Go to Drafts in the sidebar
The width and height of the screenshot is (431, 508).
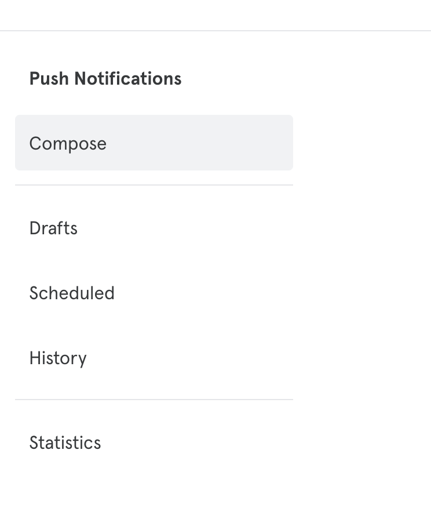53,228
